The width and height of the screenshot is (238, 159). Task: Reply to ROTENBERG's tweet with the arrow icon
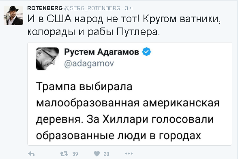(x=31, y=154)
